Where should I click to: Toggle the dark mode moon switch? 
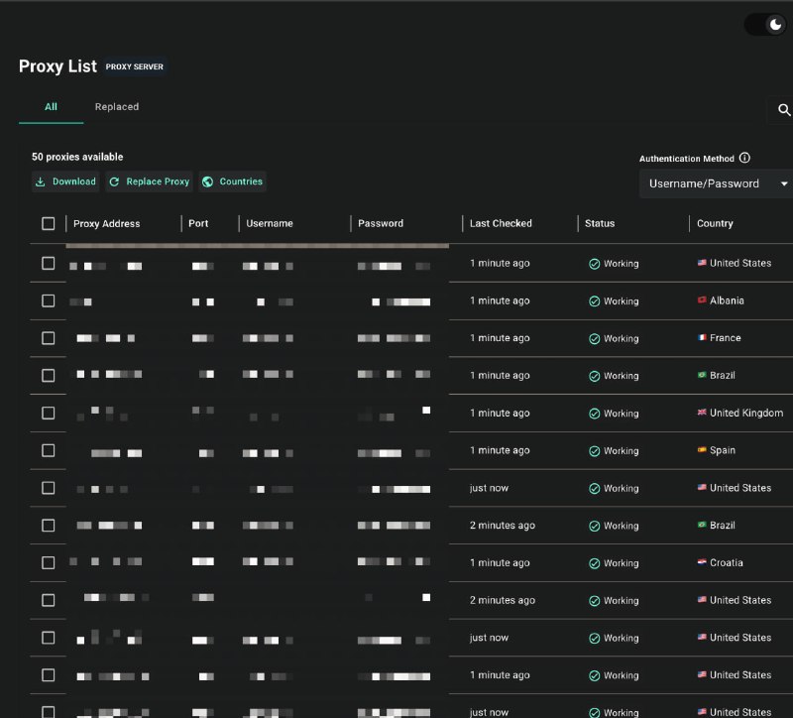pyautogui.click(x=765, y=24)
